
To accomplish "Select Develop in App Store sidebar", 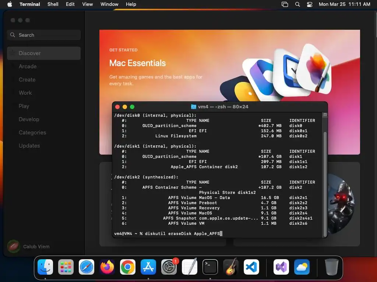I will (44, 119).
